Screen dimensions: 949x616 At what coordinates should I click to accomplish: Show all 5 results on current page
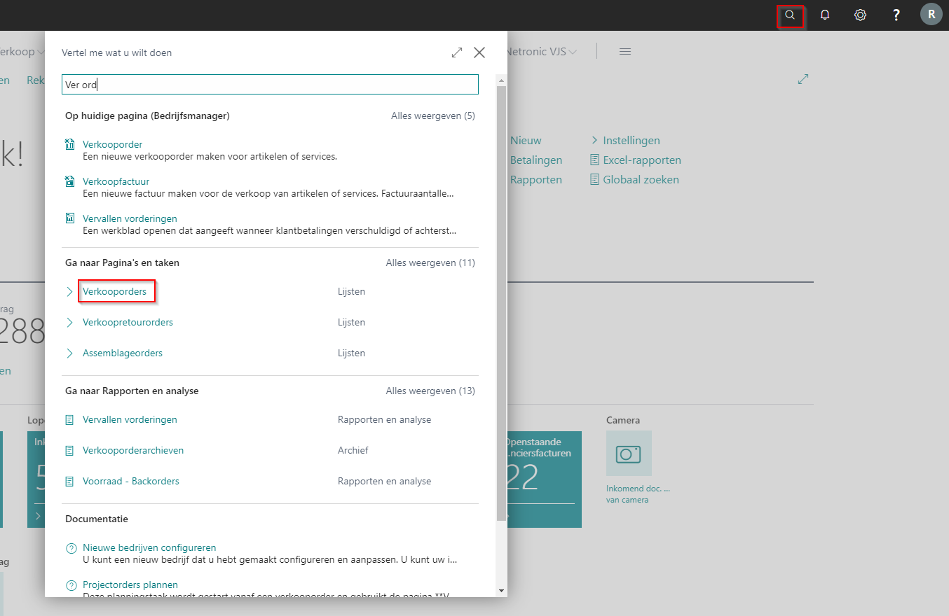click(433, 115)
